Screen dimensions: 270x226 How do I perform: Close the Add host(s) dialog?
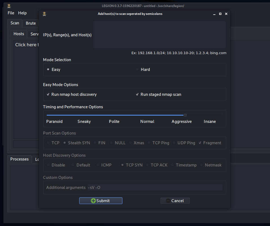(x=226, y=14)
